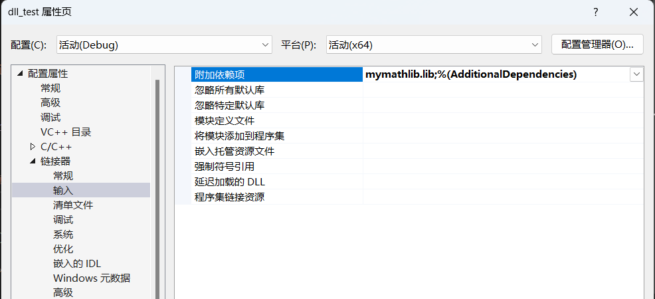Image resolution: width=655 pixels, height=299 pixels.
Task: Select the 配置属性 root label
Action: (48, 74)
